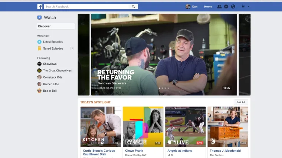Click the Watch TV icon in sidebar
Screen dimensions: 282x158
[39, 17]
